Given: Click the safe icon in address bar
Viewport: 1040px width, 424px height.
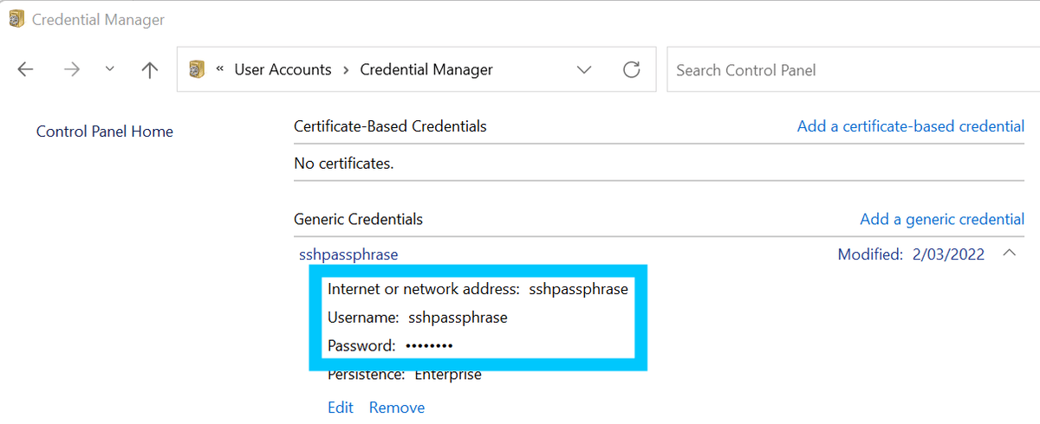Looking at the screenshot, I should 197,70.
